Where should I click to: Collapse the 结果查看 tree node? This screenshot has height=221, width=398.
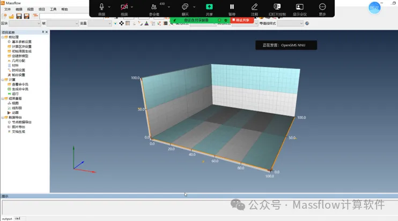(x=3, y=98)
